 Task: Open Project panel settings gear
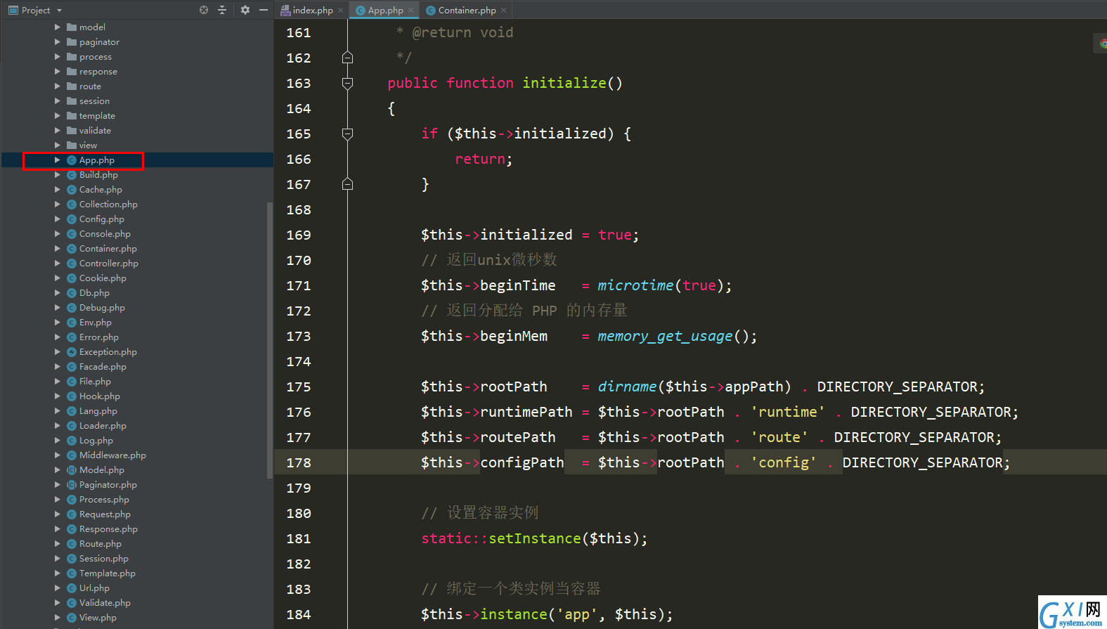coord(245,10)
